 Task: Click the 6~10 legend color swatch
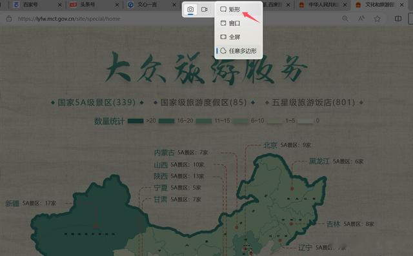[241, 121]
